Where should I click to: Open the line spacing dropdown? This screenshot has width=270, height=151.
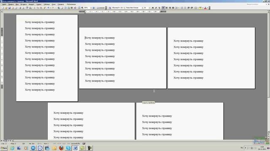click(x=178, y=8)
